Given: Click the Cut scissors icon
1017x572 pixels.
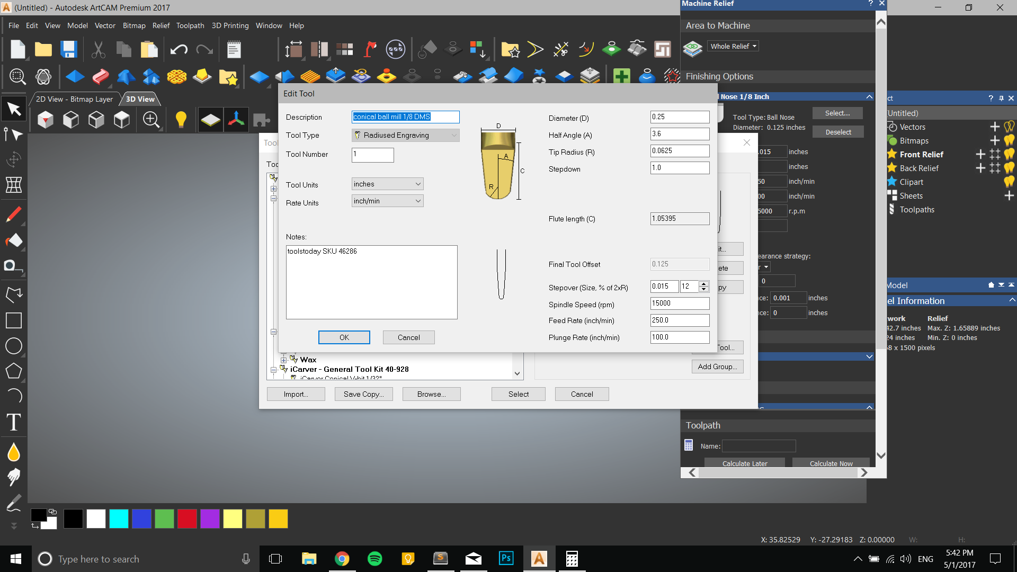Looking at the screenshot, I should tap(98, 49).
